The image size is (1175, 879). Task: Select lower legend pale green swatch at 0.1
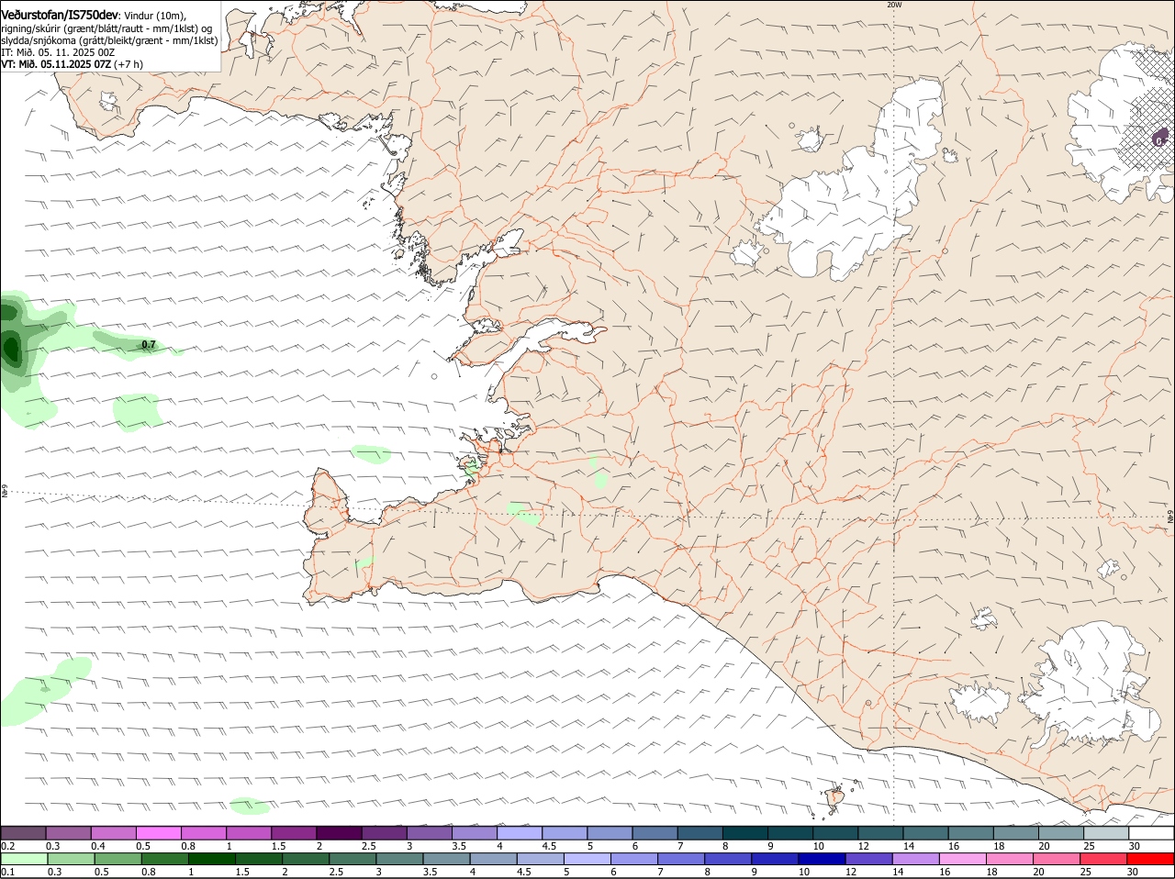click(x=24, y=859)
